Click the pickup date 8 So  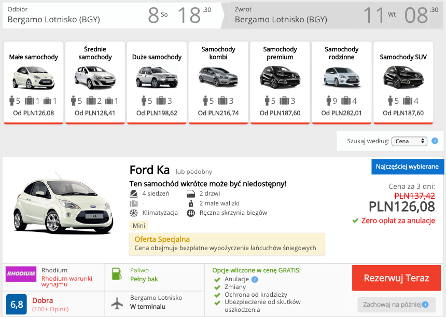(158, 15)
